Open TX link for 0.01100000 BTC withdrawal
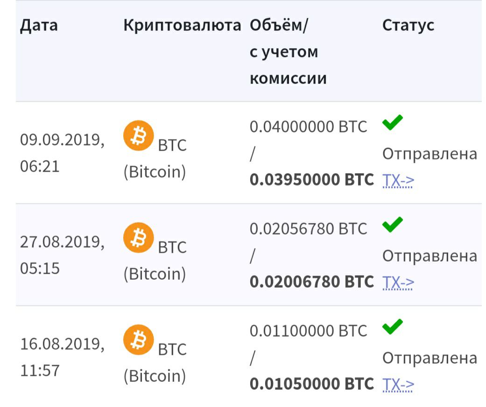486x407 pixels. [x=398, y=385]
